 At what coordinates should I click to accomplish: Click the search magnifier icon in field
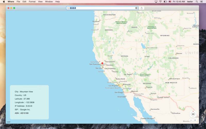(x=68, y=8)
